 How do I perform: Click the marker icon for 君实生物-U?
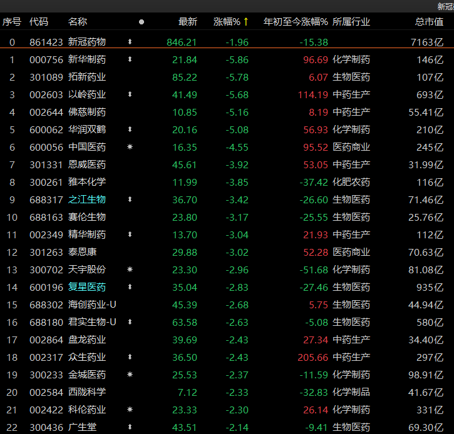pos(130,322)
